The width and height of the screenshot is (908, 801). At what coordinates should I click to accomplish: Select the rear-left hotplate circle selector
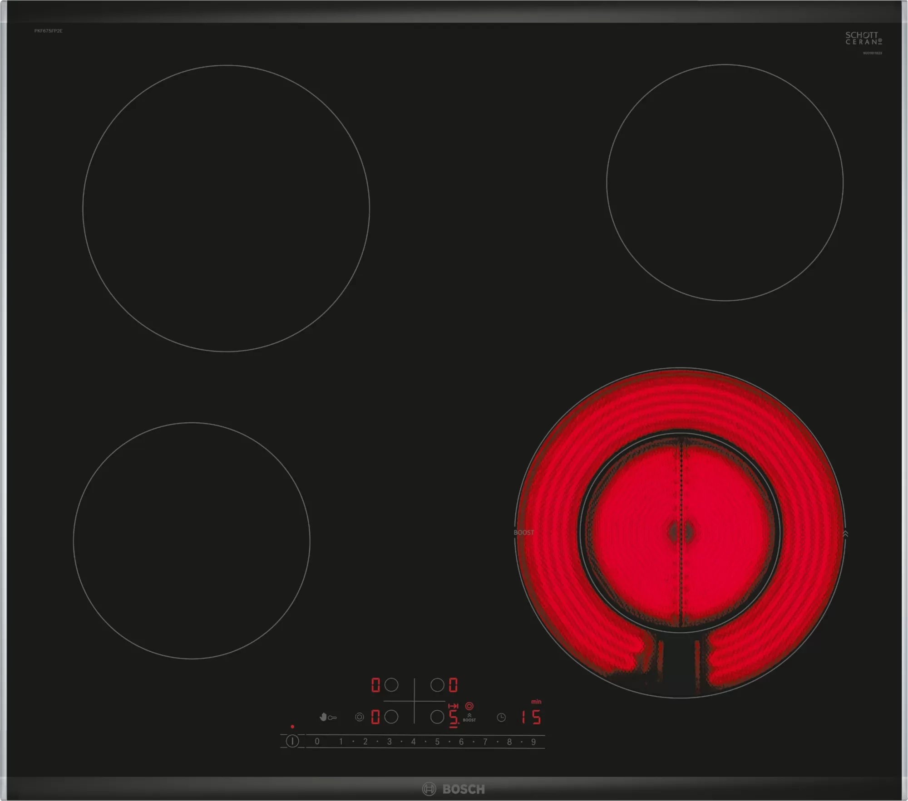pyautogui.click(x=391, y=684)
